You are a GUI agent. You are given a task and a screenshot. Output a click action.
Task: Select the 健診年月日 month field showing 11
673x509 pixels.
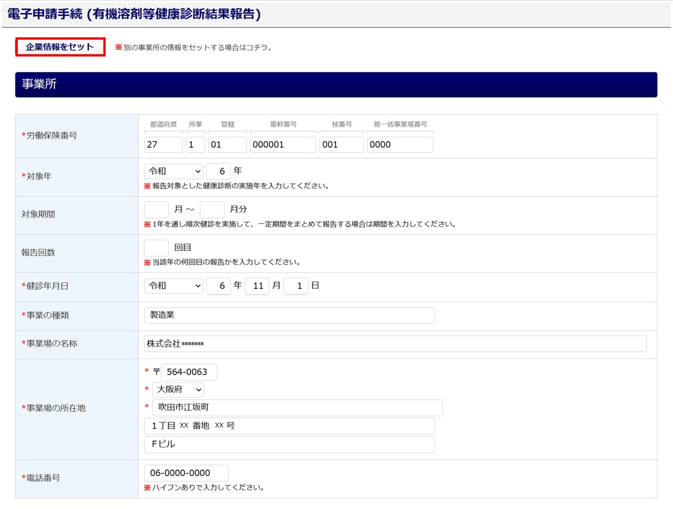258,286
